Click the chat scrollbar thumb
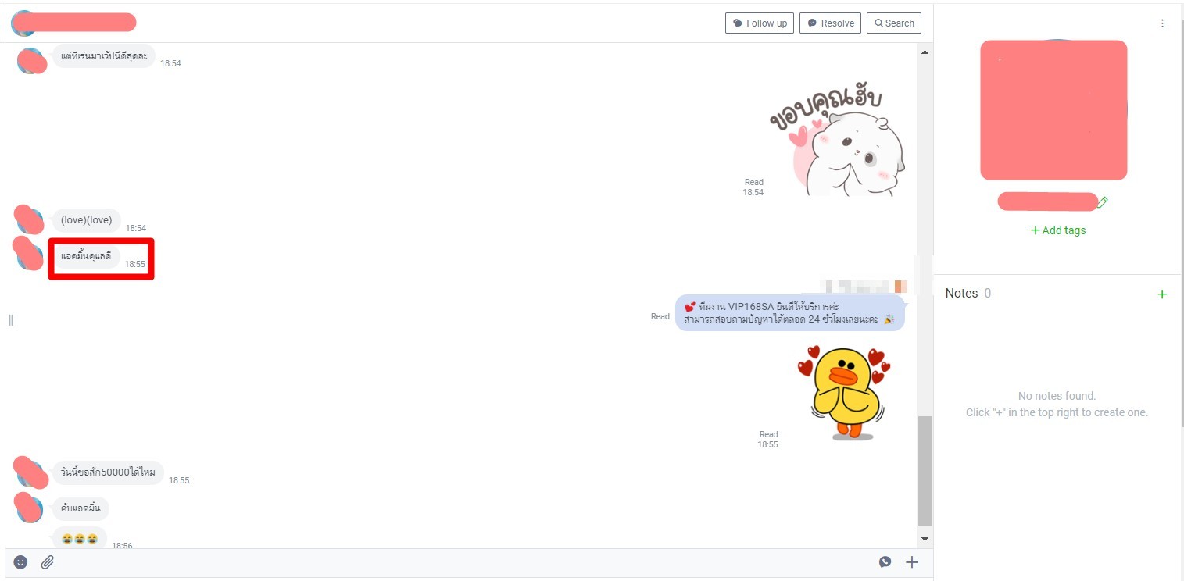 925,470
